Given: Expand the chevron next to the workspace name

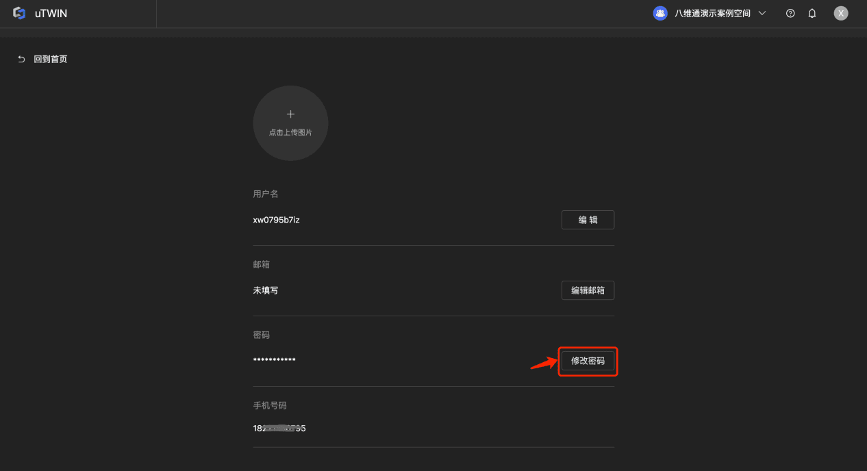Looking at the screenshot, I should [x=762, y=14].
